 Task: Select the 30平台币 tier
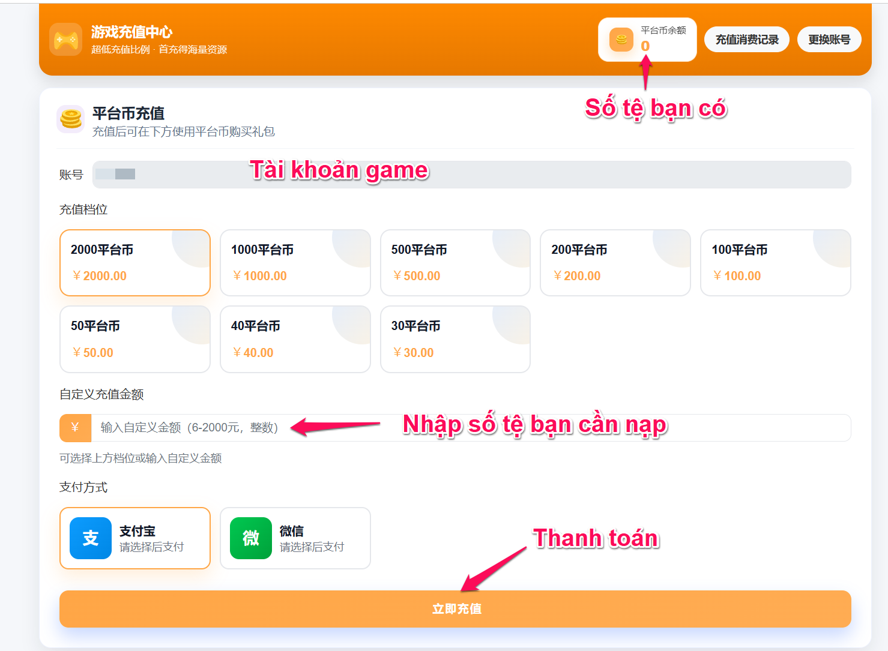pos(455,339)
